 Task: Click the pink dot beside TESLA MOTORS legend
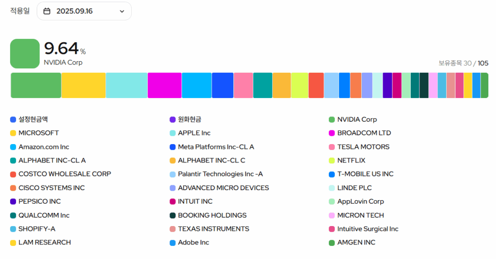pos(332,147)
